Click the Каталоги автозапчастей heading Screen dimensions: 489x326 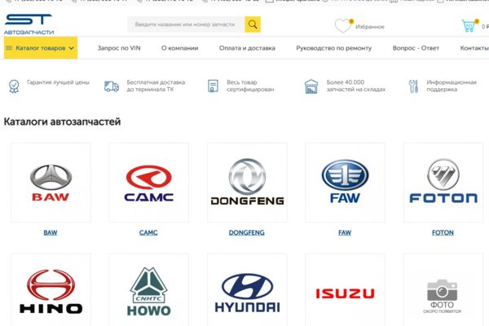pyautogui.click(x=62, y=121)
